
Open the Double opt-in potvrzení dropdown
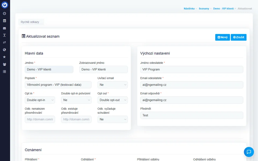pos(76,100)
